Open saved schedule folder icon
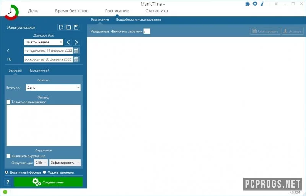Screen dimensions: 306x196 point(68,27)
